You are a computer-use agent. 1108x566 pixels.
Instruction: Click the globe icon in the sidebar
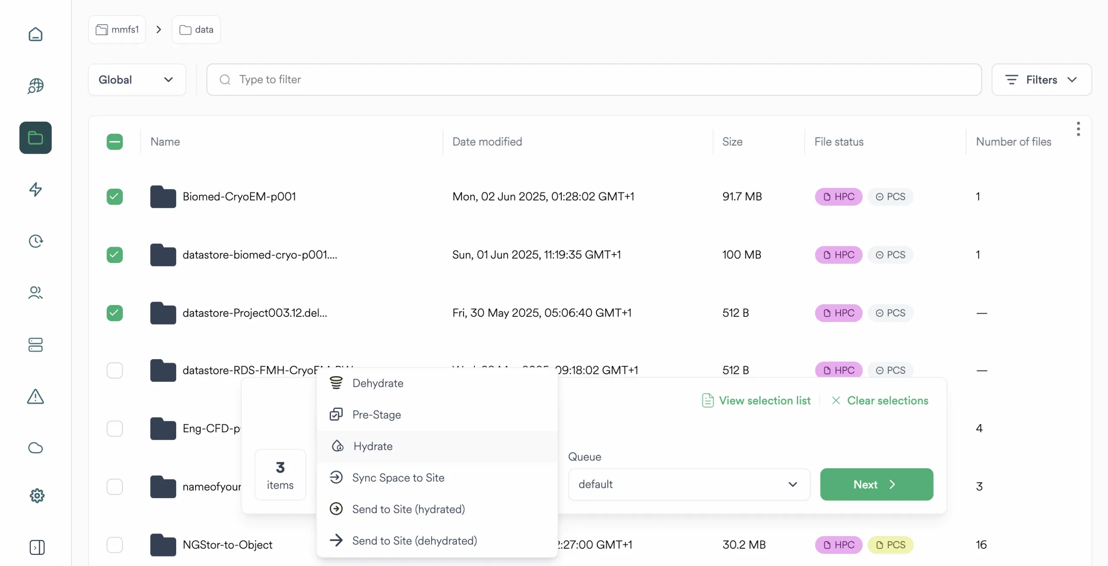35,86
